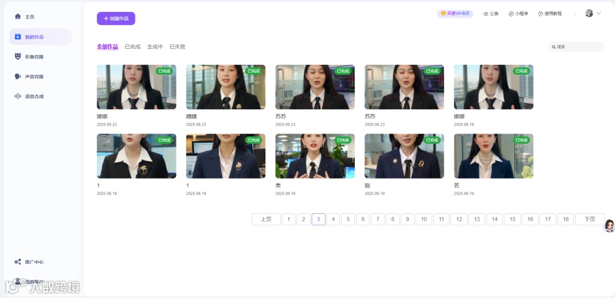Open 声音克隆 in the sidebar

pos(40,76)
